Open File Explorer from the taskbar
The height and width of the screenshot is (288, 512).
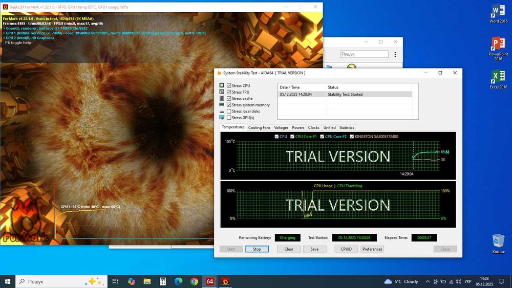click(147, 281)
